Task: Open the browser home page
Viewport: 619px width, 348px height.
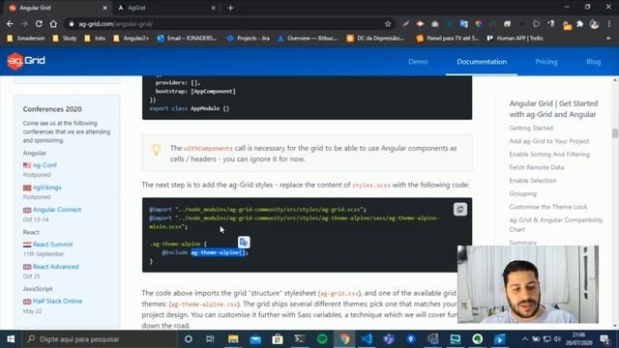Action: [x=53, y=24]
